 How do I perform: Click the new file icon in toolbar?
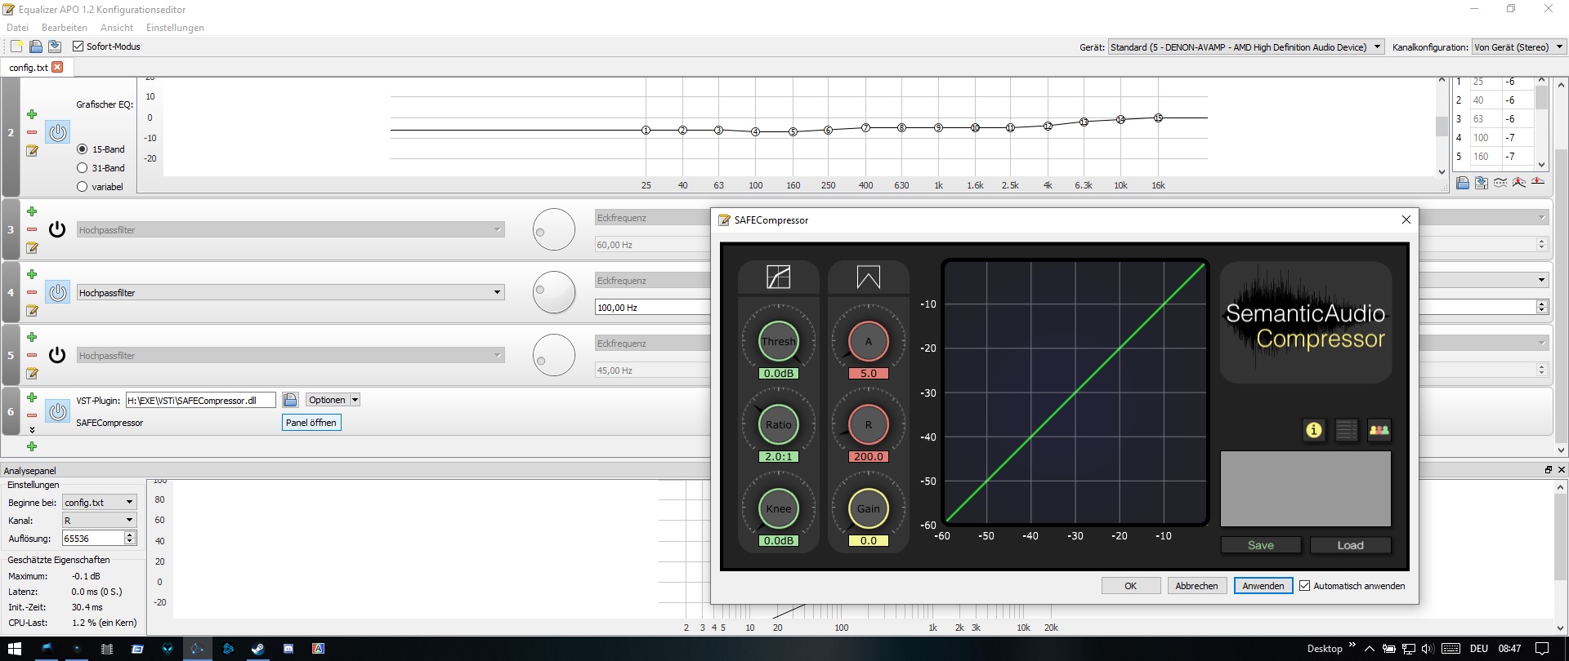pyautogui.click(x=16, y=47)
